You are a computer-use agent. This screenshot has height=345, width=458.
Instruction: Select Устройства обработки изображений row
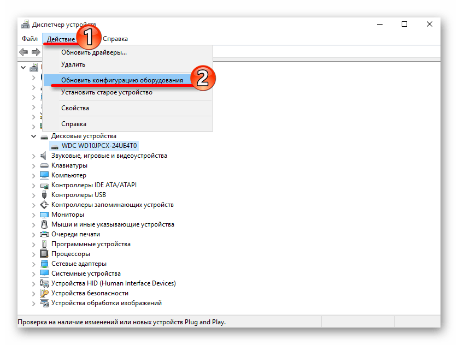click(107, 303)
